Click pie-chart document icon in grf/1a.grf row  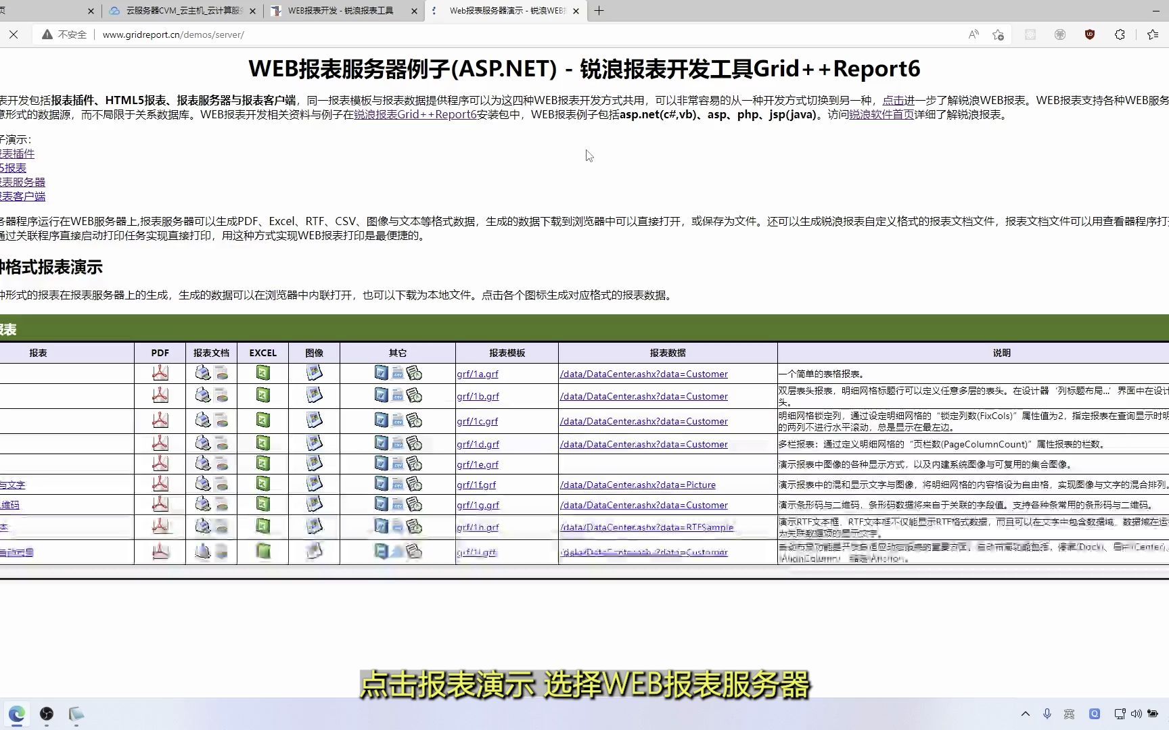[221, 373]
